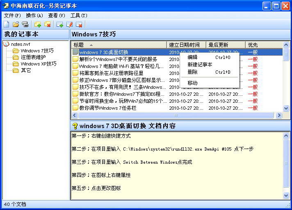
Task: Click the note icon of 将黑客扼杀 row
Action: [x=75, y=73]
